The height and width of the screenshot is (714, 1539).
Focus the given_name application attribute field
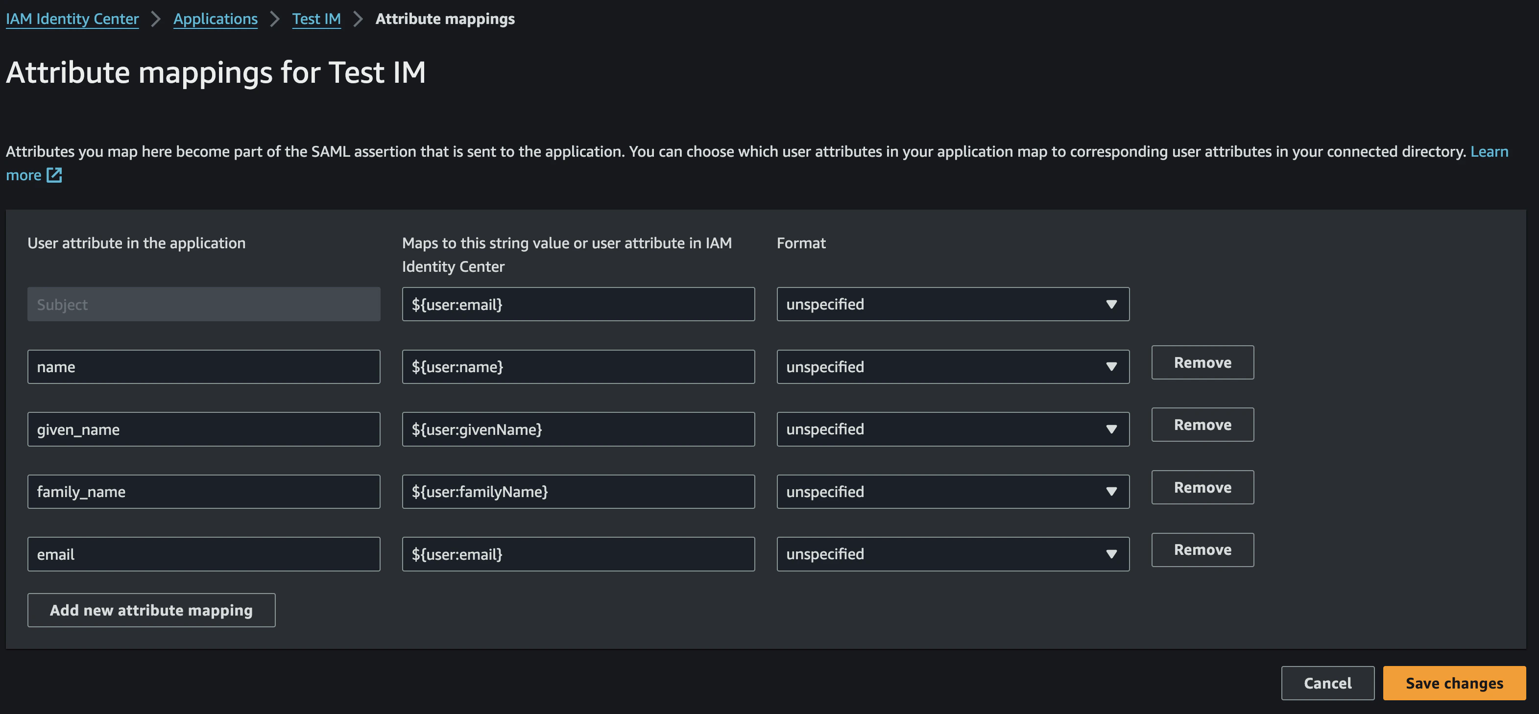pyautogui.click(x=203, y=429)
